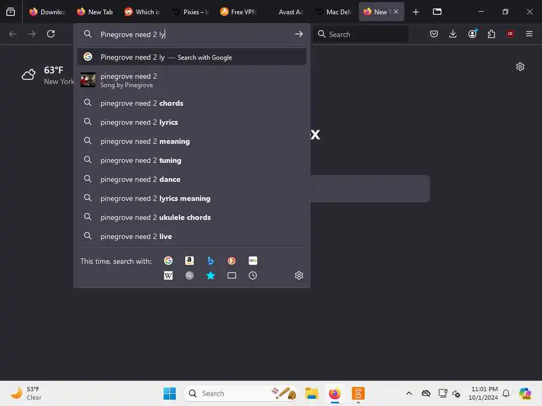
Task: Open the Windows Start menu
Action: coord(169,393)
